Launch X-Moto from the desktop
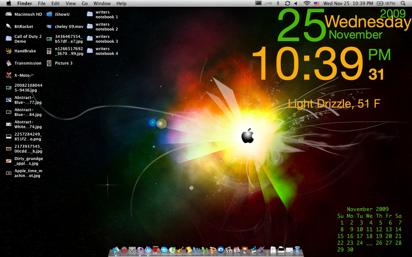The image size is (412, 257). pos(9,75)
